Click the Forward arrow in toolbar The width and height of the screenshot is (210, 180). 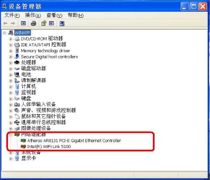[x=13, y=24]
